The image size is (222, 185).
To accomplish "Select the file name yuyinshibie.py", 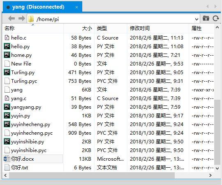I will [28, 142].
